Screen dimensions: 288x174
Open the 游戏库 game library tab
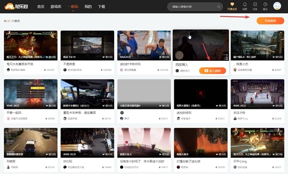click(x=56, y=7)
